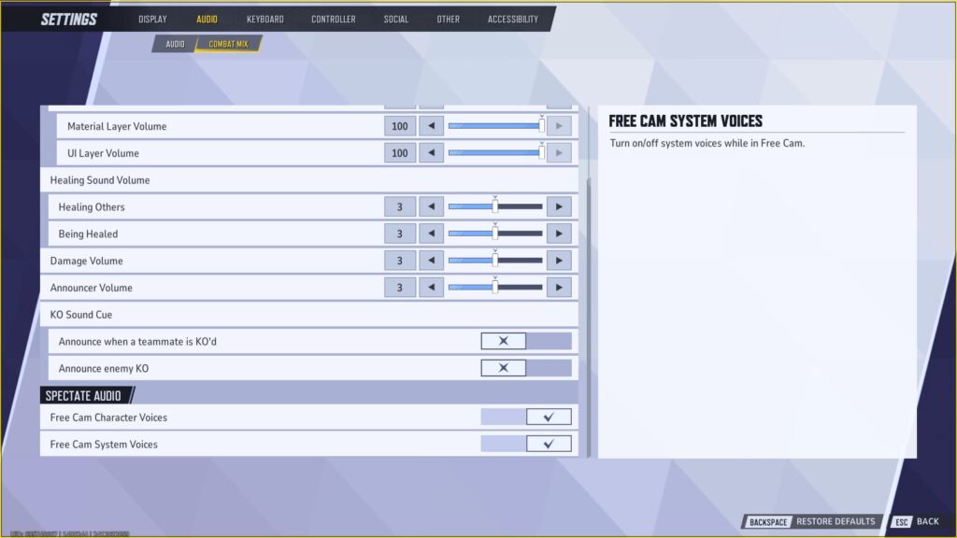957x538 pixels.
Task: Click the left arrow beside UI Layer Volume
Action: click(x=431, y=152)
